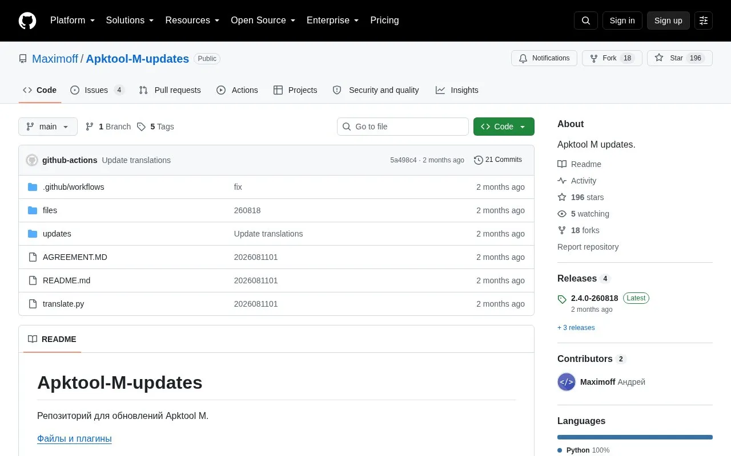Click the .github/workflows folder icon

point(33,187)
